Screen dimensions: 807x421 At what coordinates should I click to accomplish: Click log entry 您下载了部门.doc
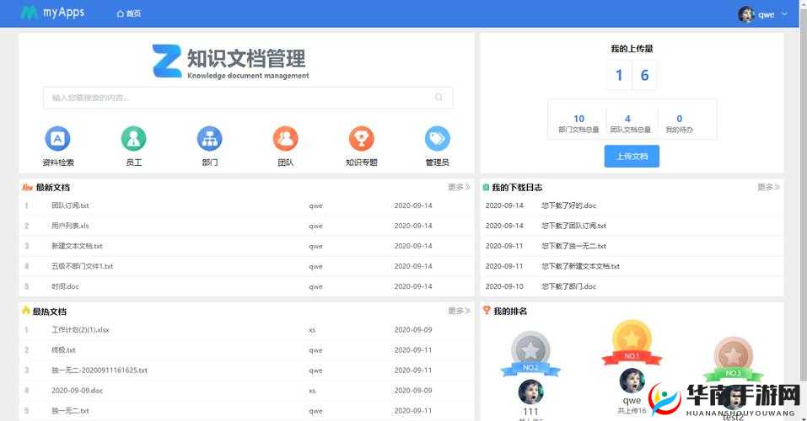point(568,286)
